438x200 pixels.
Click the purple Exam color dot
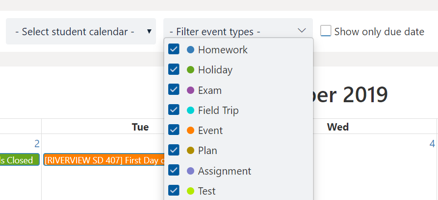point(190,90)
